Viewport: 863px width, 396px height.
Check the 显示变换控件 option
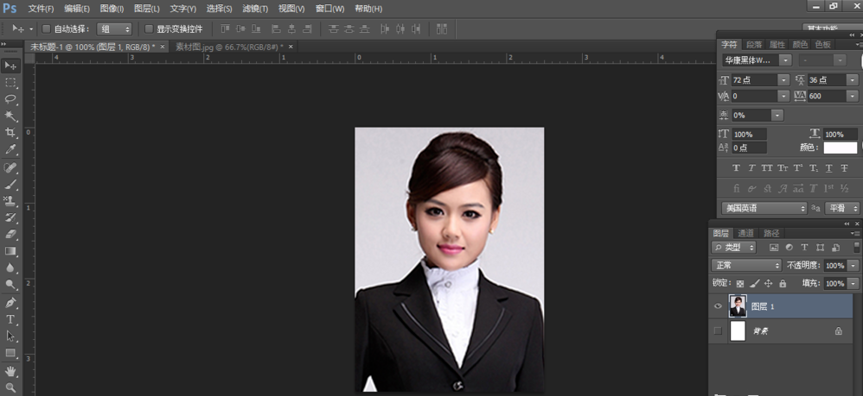[149, 29]
